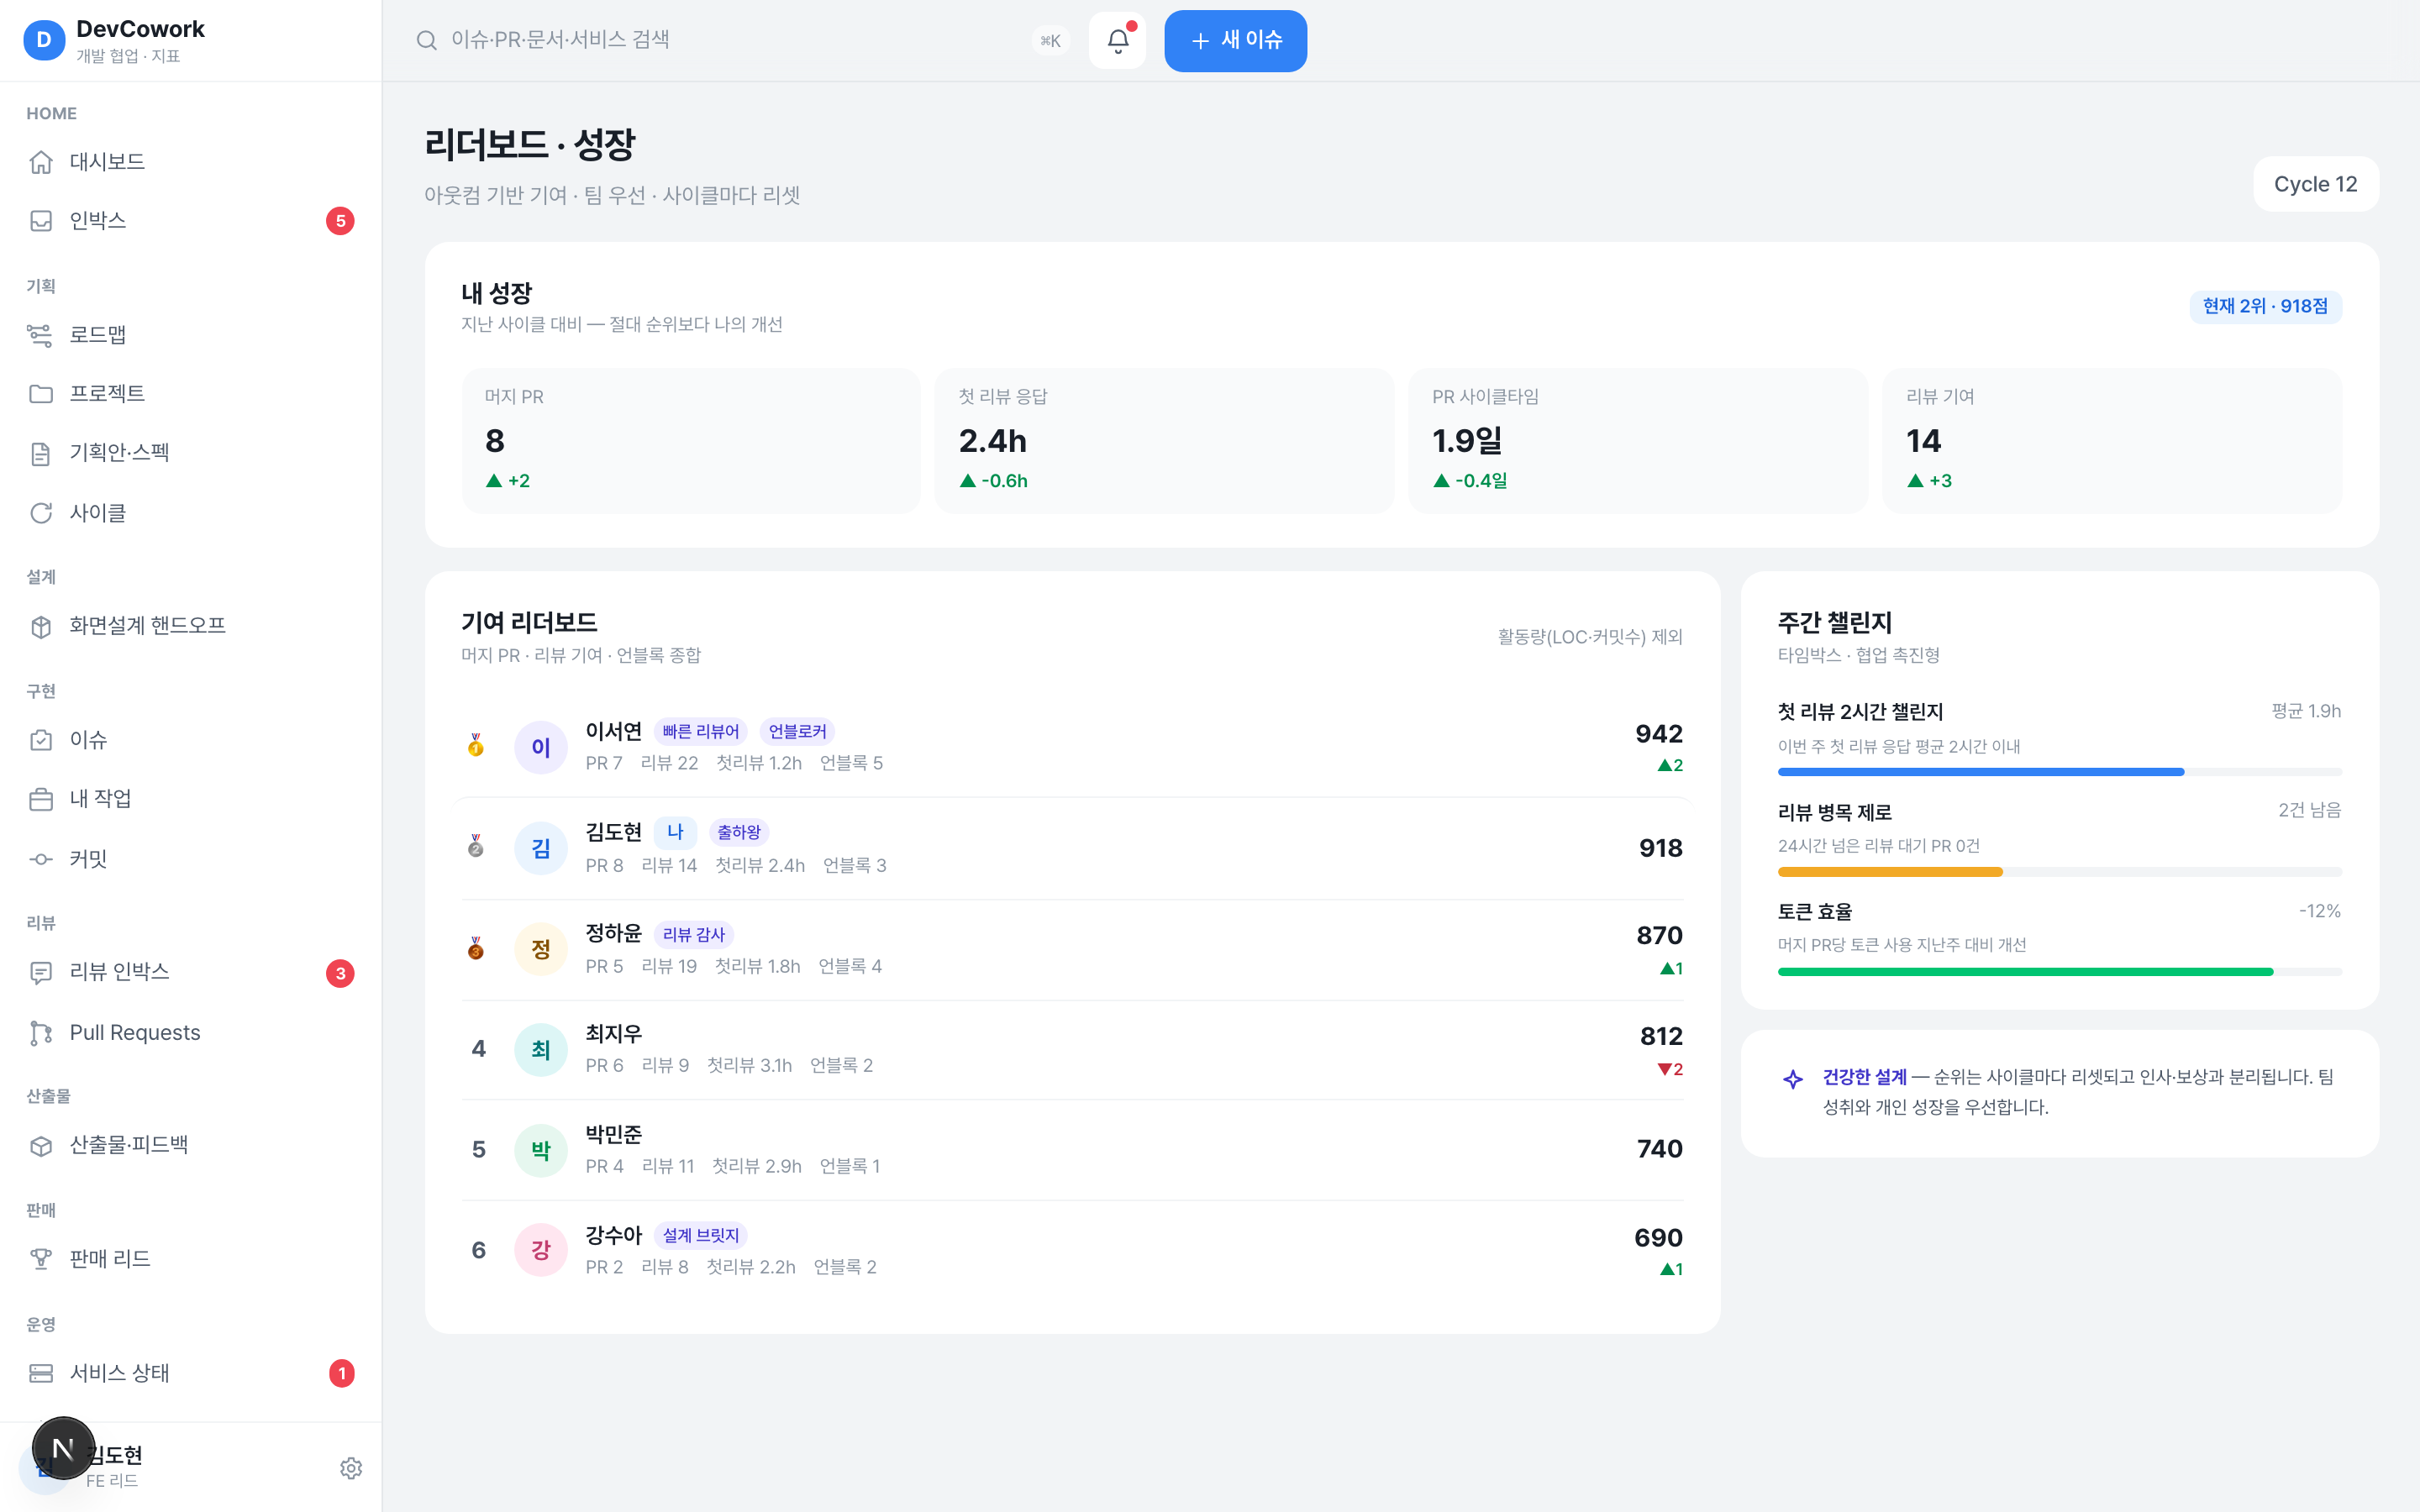Select the Pull Requests branch icon

[41, 1032]
